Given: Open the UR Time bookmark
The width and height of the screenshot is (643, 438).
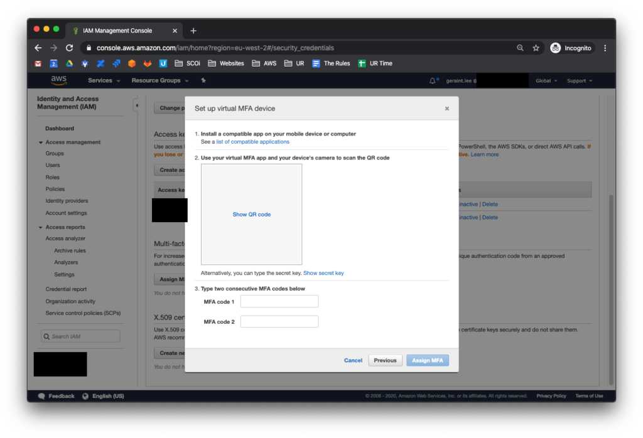Looking at the screenshot, I should click(x=376, y=63).
